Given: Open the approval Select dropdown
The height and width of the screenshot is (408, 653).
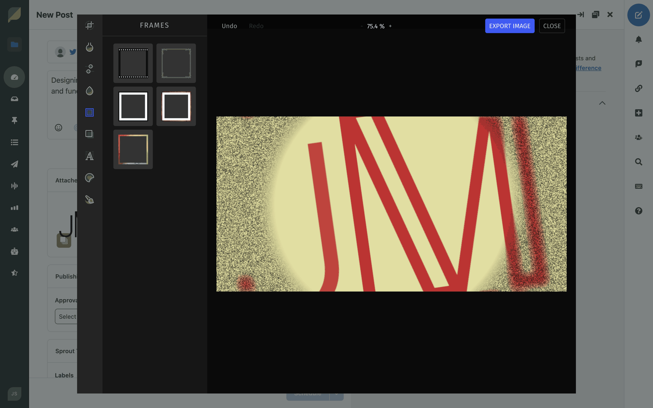Looking at the screenshot, I should [66, 317].
